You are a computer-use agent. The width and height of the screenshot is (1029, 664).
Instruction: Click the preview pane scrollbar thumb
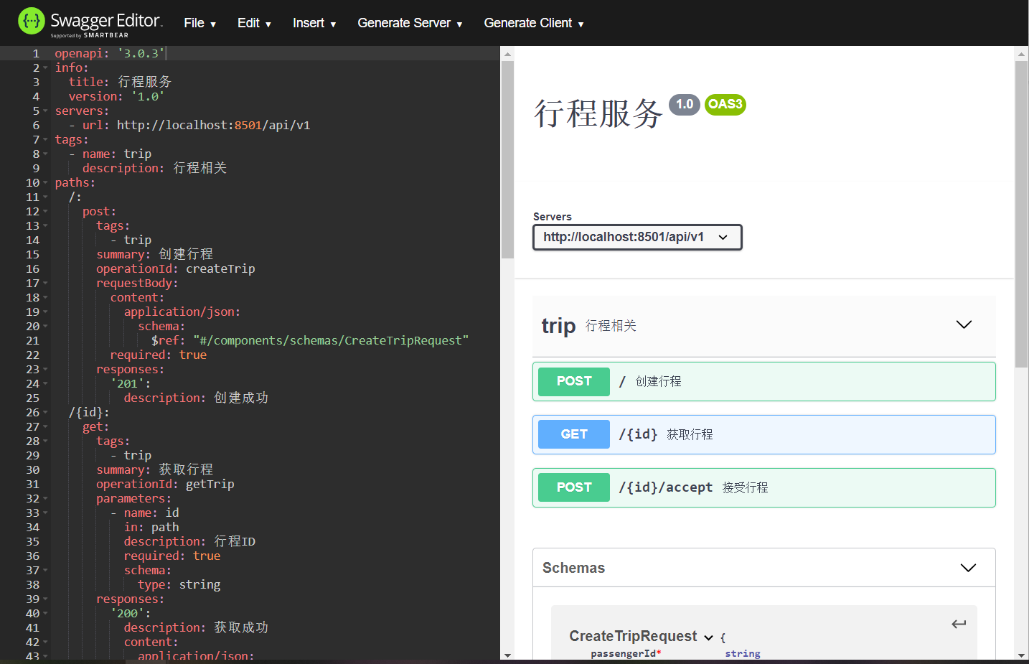tap(1021, 214)
